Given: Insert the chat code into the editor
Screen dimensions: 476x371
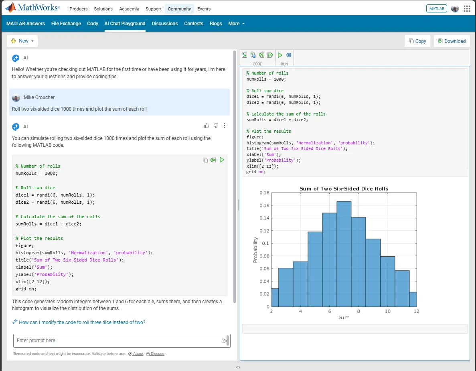Looking at the screenshot, I should click(x=213, y=160).
